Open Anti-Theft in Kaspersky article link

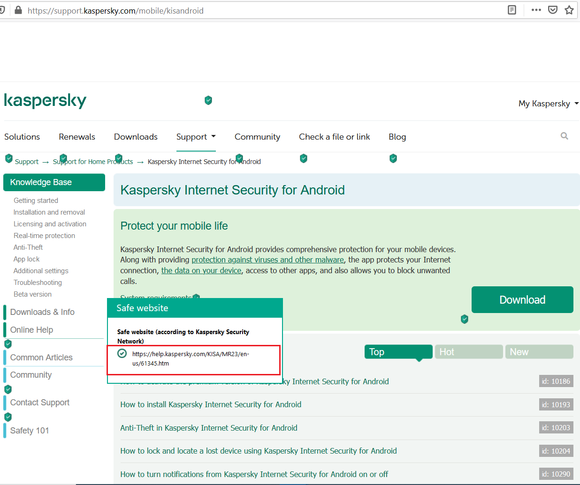point(209,428)
